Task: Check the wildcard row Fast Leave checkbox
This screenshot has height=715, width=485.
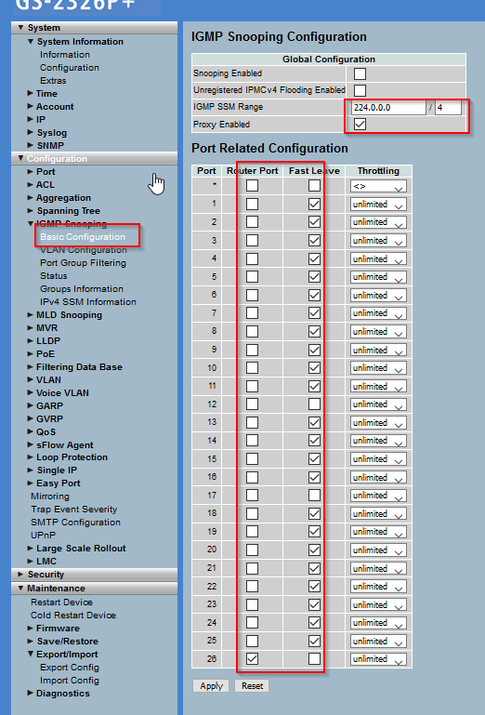Action: click(x=314, y=186)
